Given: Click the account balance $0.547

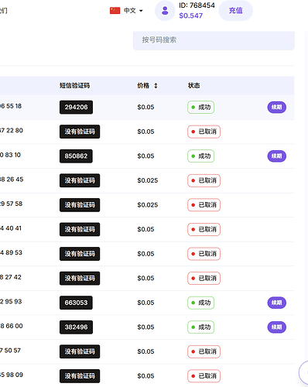Looking at the screenshot, I should 191,15.
